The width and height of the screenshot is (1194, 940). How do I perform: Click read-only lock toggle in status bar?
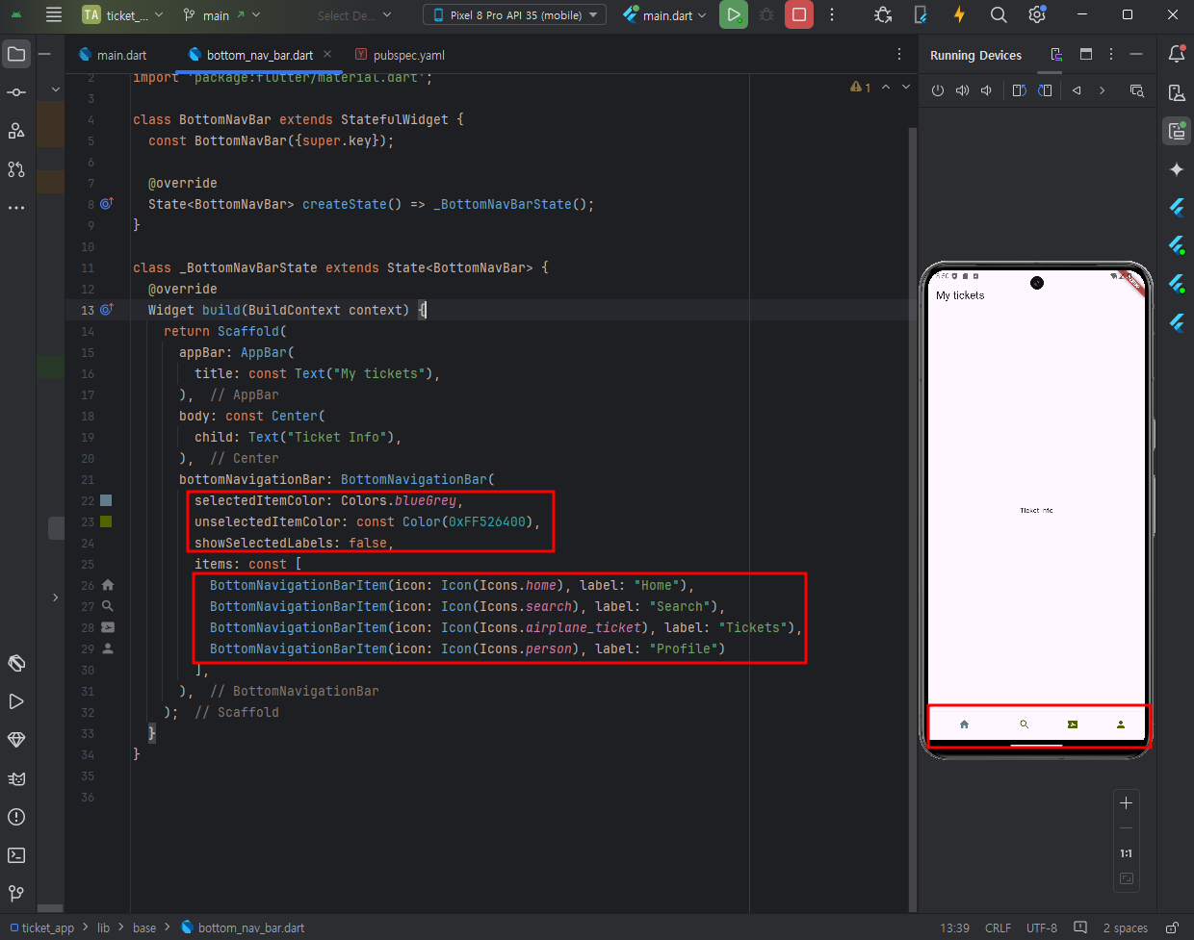tap(1172, 927)
